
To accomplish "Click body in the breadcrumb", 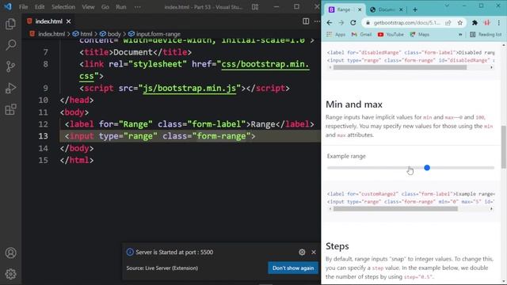I will click(x=114, y=34).
